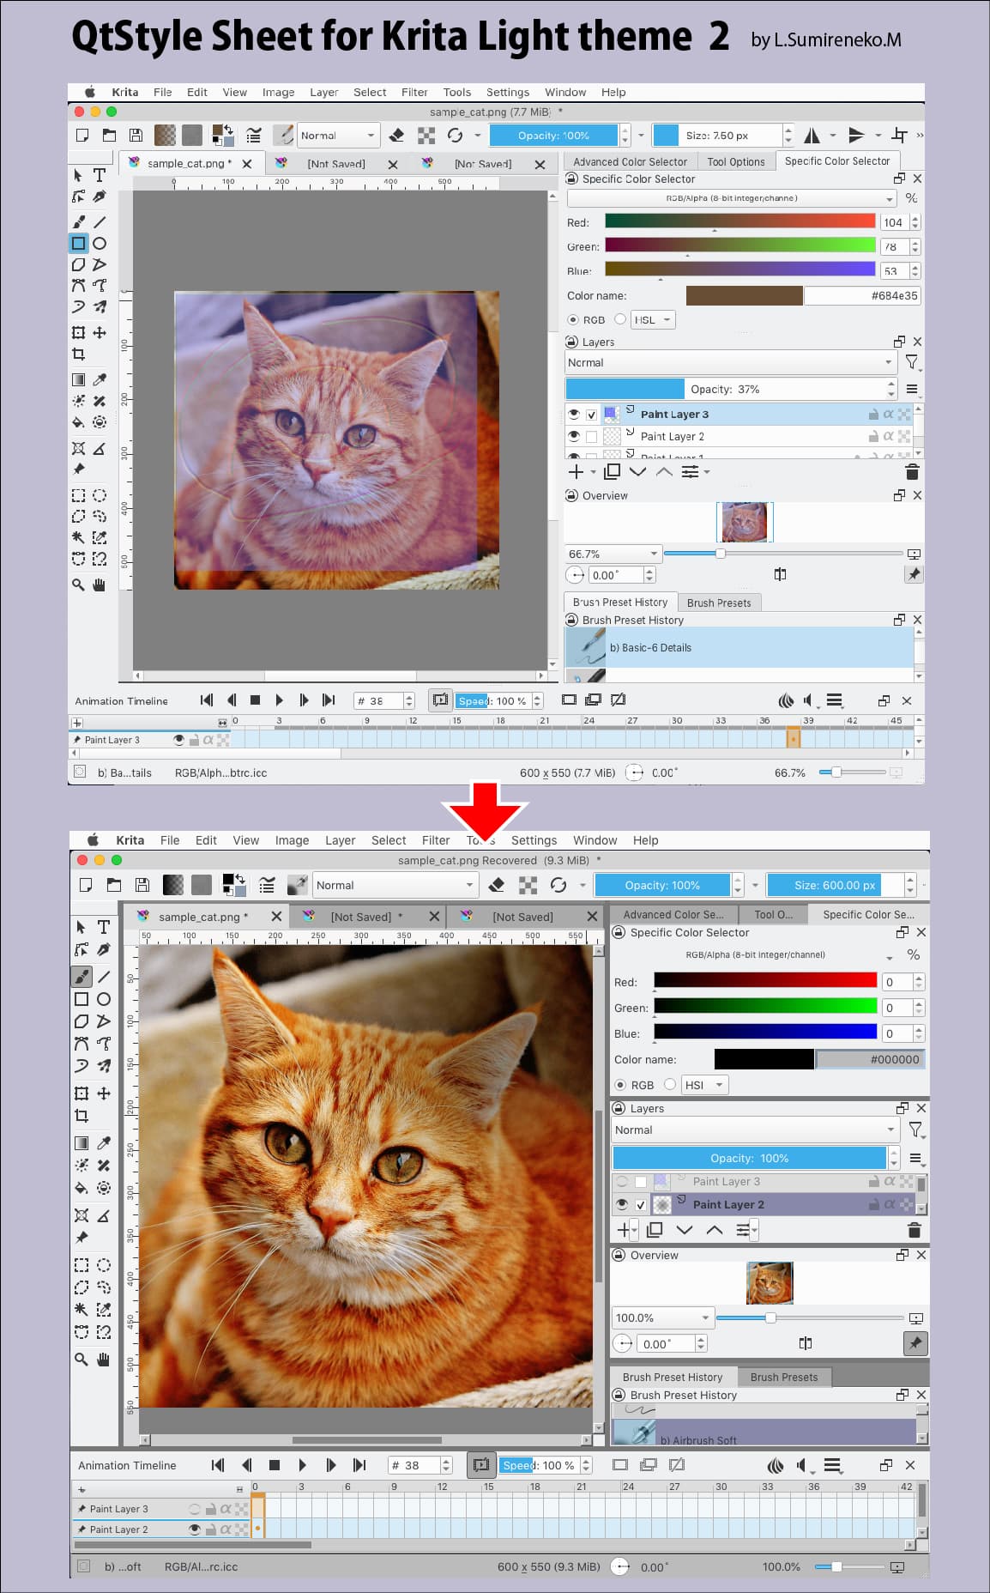Click hex color field #684e35 in top window
This screenshot has width=990, height=1593.
pyautogui.click(x=863, y=295)
